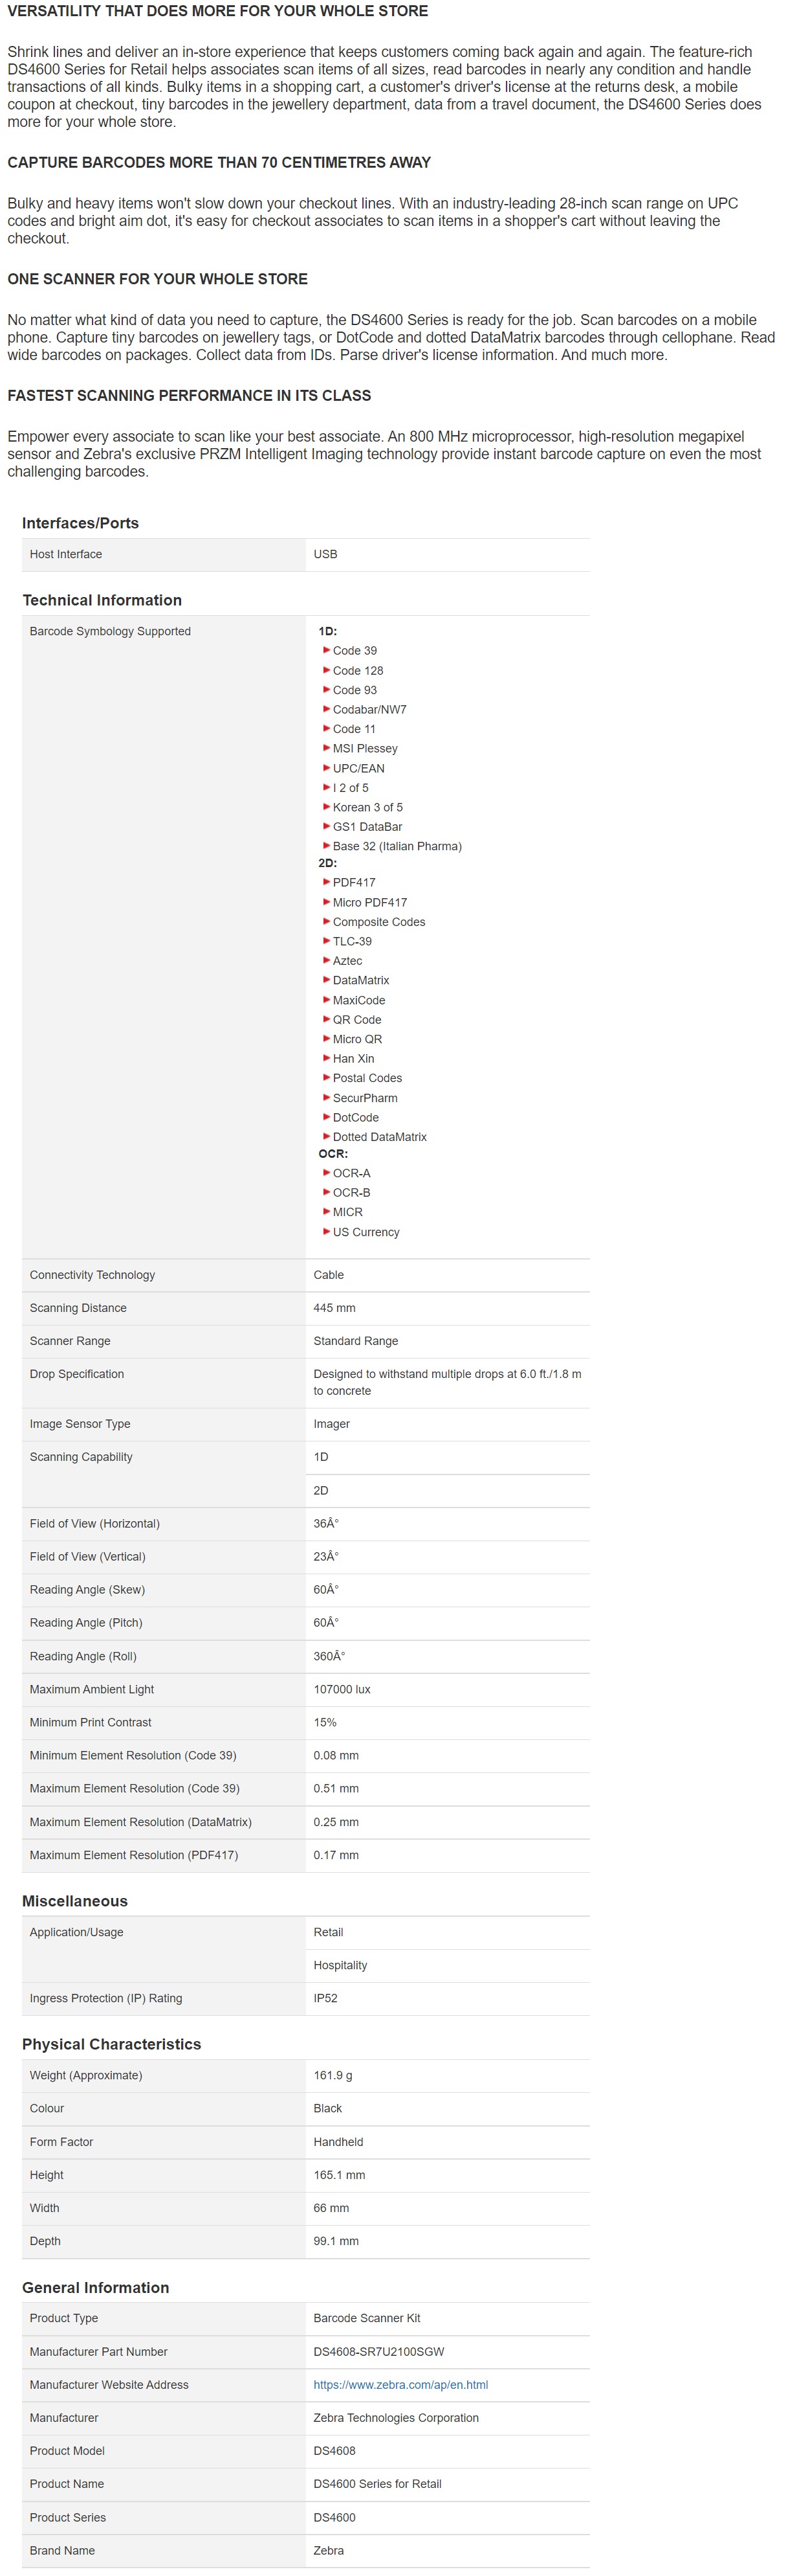786x2576 pixels.
Task: Click the red arrow bullet beside PDF417
Action: (325, 882)
